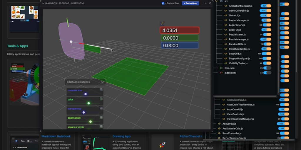
Task: Open the Drawing App thumbnail
Action: coord(95,143)
